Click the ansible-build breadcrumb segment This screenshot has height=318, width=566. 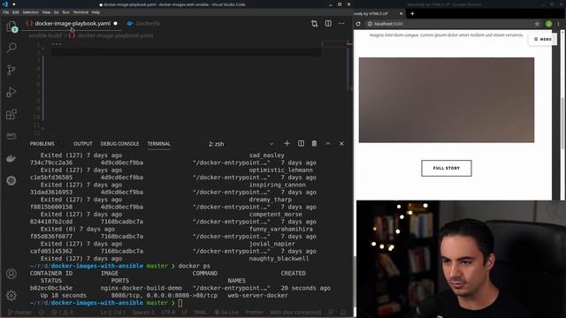[45, 35]
